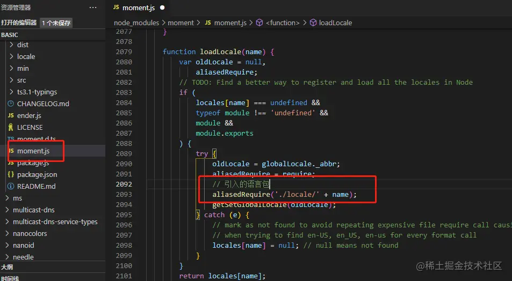Click the loadLocale function name in code
Viewport: 512px width, 281px height.
coord(220,51)
